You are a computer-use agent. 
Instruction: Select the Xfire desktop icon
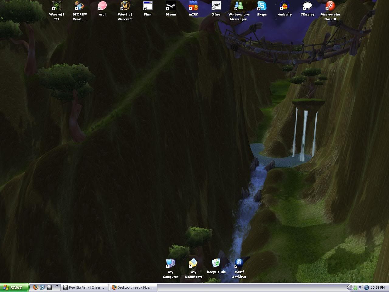point(216,9)
